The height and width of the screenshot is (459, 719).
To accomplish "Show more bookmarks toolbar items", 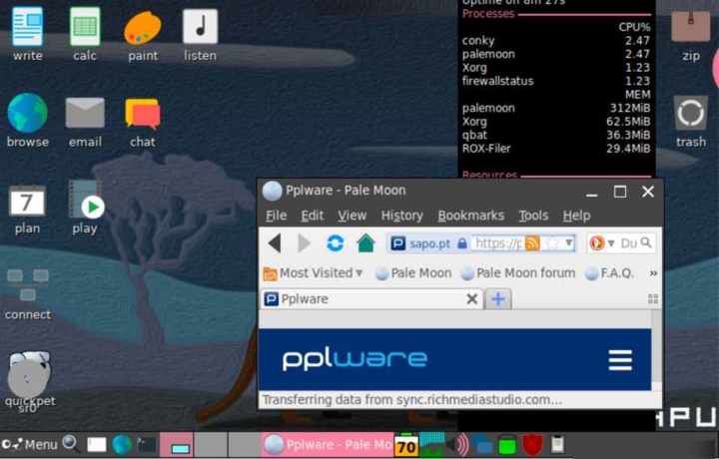I will coord(653,272).
